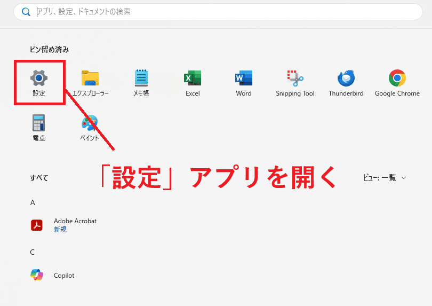Focus the アプリ、設定、ドキュメントの検索 search box
Image resolution: width=432 pixels, height=306 pixels.
pos(218,12)
